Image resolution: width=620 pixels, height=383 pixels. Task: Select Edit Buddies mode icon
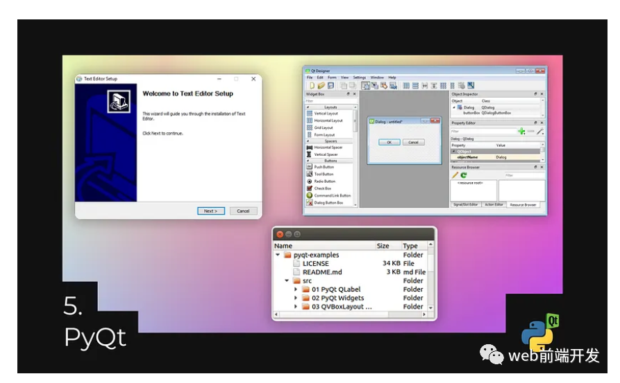coord(384,85)
